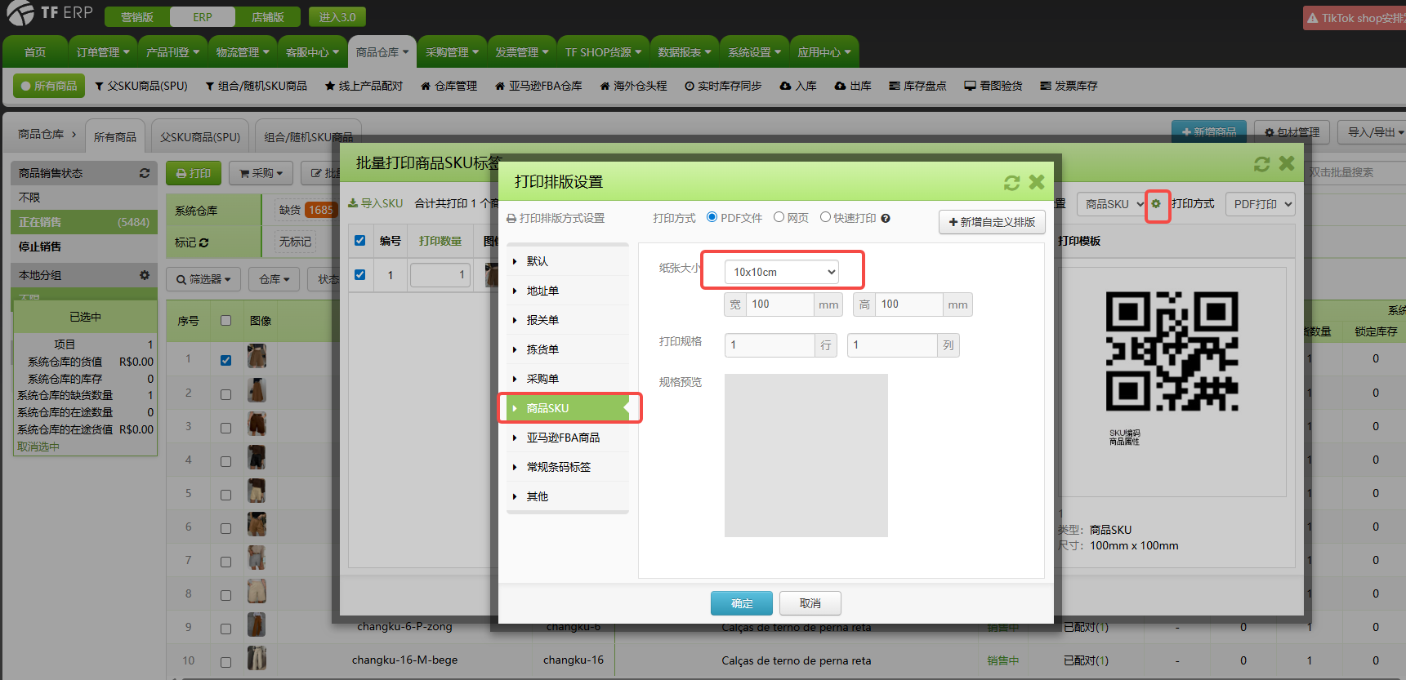Click refresh icon next to 标记
Image resolution: width=1406 pixels, height=680 pixels.
tap(203, 242)
